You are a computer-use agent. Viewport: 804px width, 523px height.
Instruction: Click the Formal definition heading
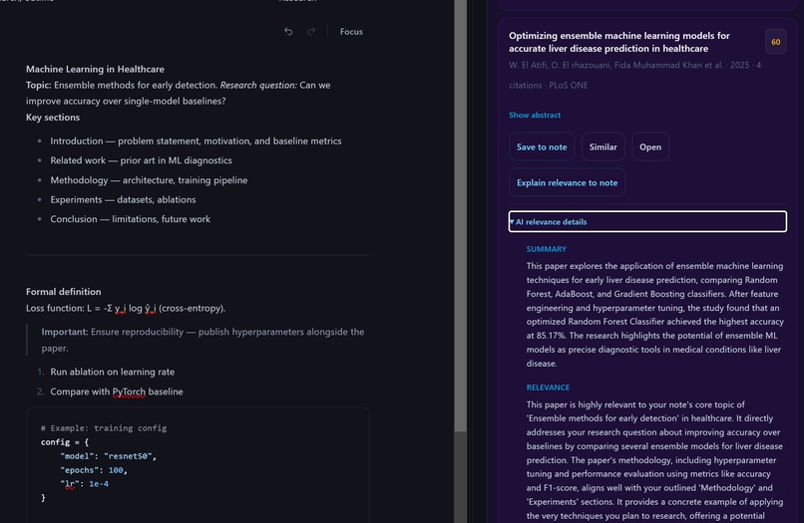pos(64,292)
